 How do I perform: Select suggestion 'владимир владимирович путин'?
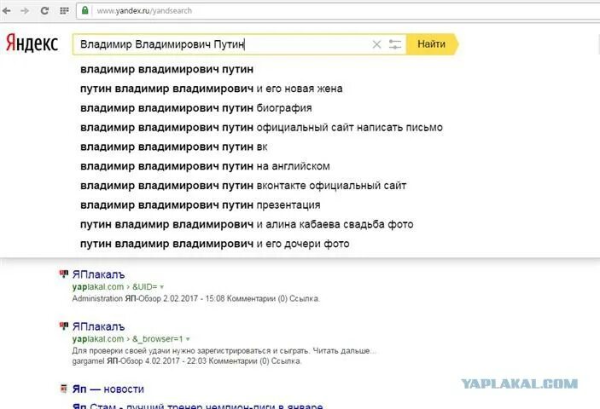[x=166, y=70]
